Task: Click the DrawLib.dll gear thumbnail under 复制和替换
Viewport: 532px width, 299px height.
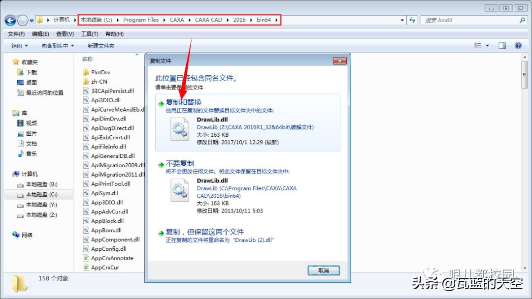Action: tap(179, 129)
